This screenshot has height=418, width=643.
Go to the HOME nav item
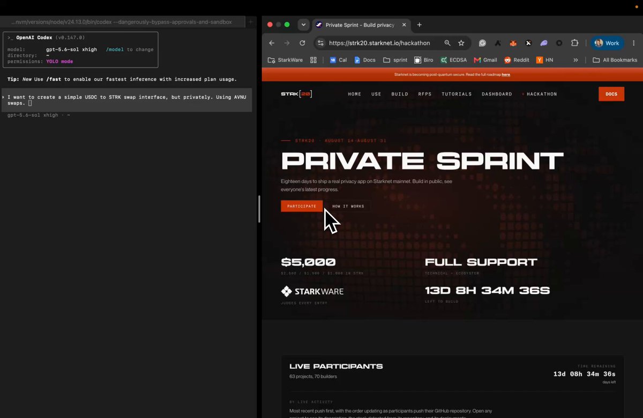tap(355, 94)
